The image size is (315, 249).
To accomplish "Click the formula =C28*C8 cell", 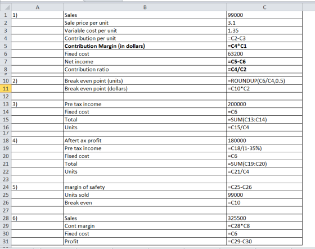I will tap(264, 226).
